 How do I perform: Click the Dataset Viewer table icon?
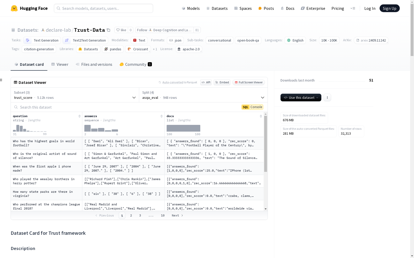[16, 83]
